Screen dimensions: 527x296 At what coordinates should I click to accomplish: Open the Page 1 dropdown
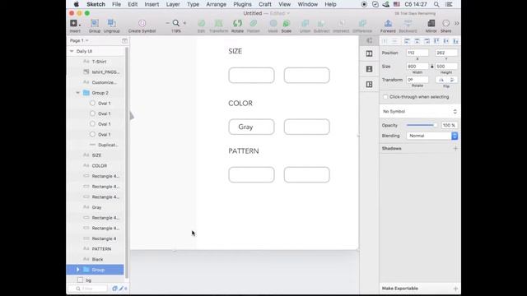pyautogui.click(x=79, y=40)
